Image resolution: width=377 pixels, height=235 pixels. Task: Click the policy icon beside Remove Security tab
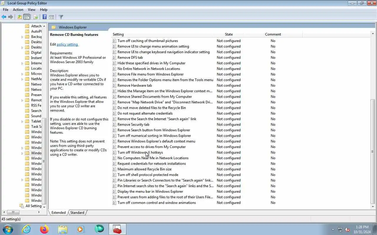[115, 125]
